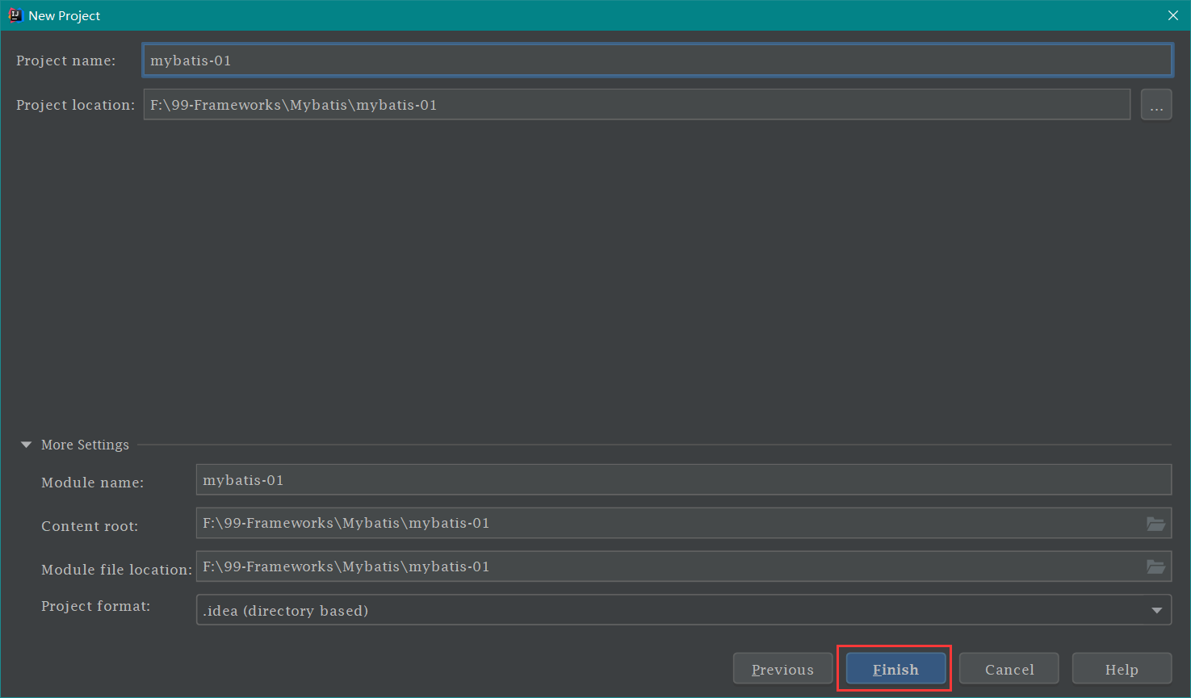Focus the Project location path field

[636, 105]
